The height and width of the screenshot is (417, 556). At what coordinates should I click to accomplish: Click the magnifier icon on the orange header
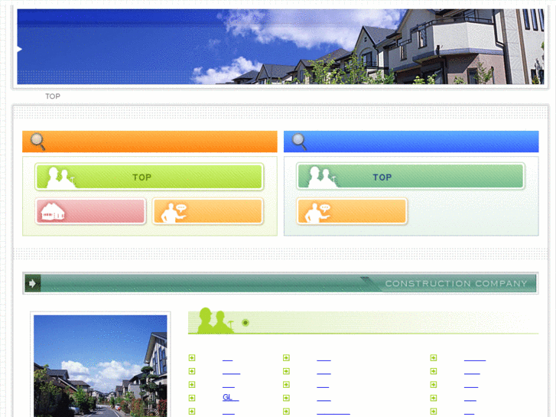pos(37,142)
